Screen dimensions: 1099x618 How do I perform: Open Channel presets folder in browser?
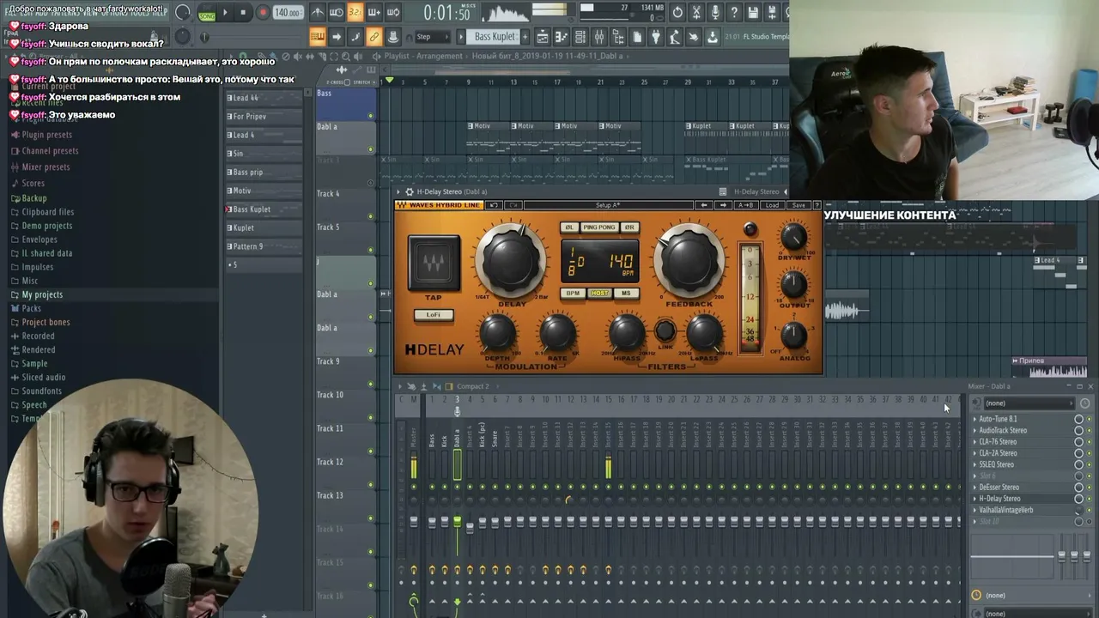[50, 151]
